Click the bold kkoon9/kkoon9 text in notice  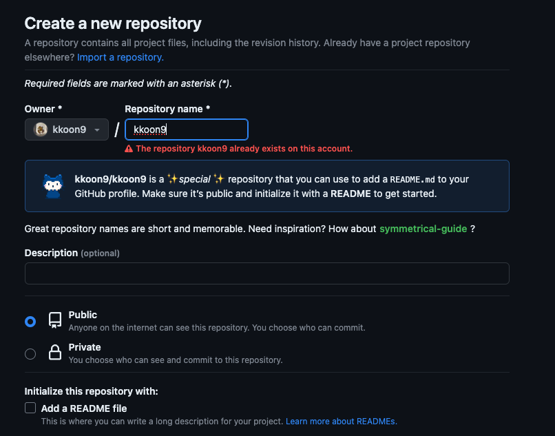110,179
